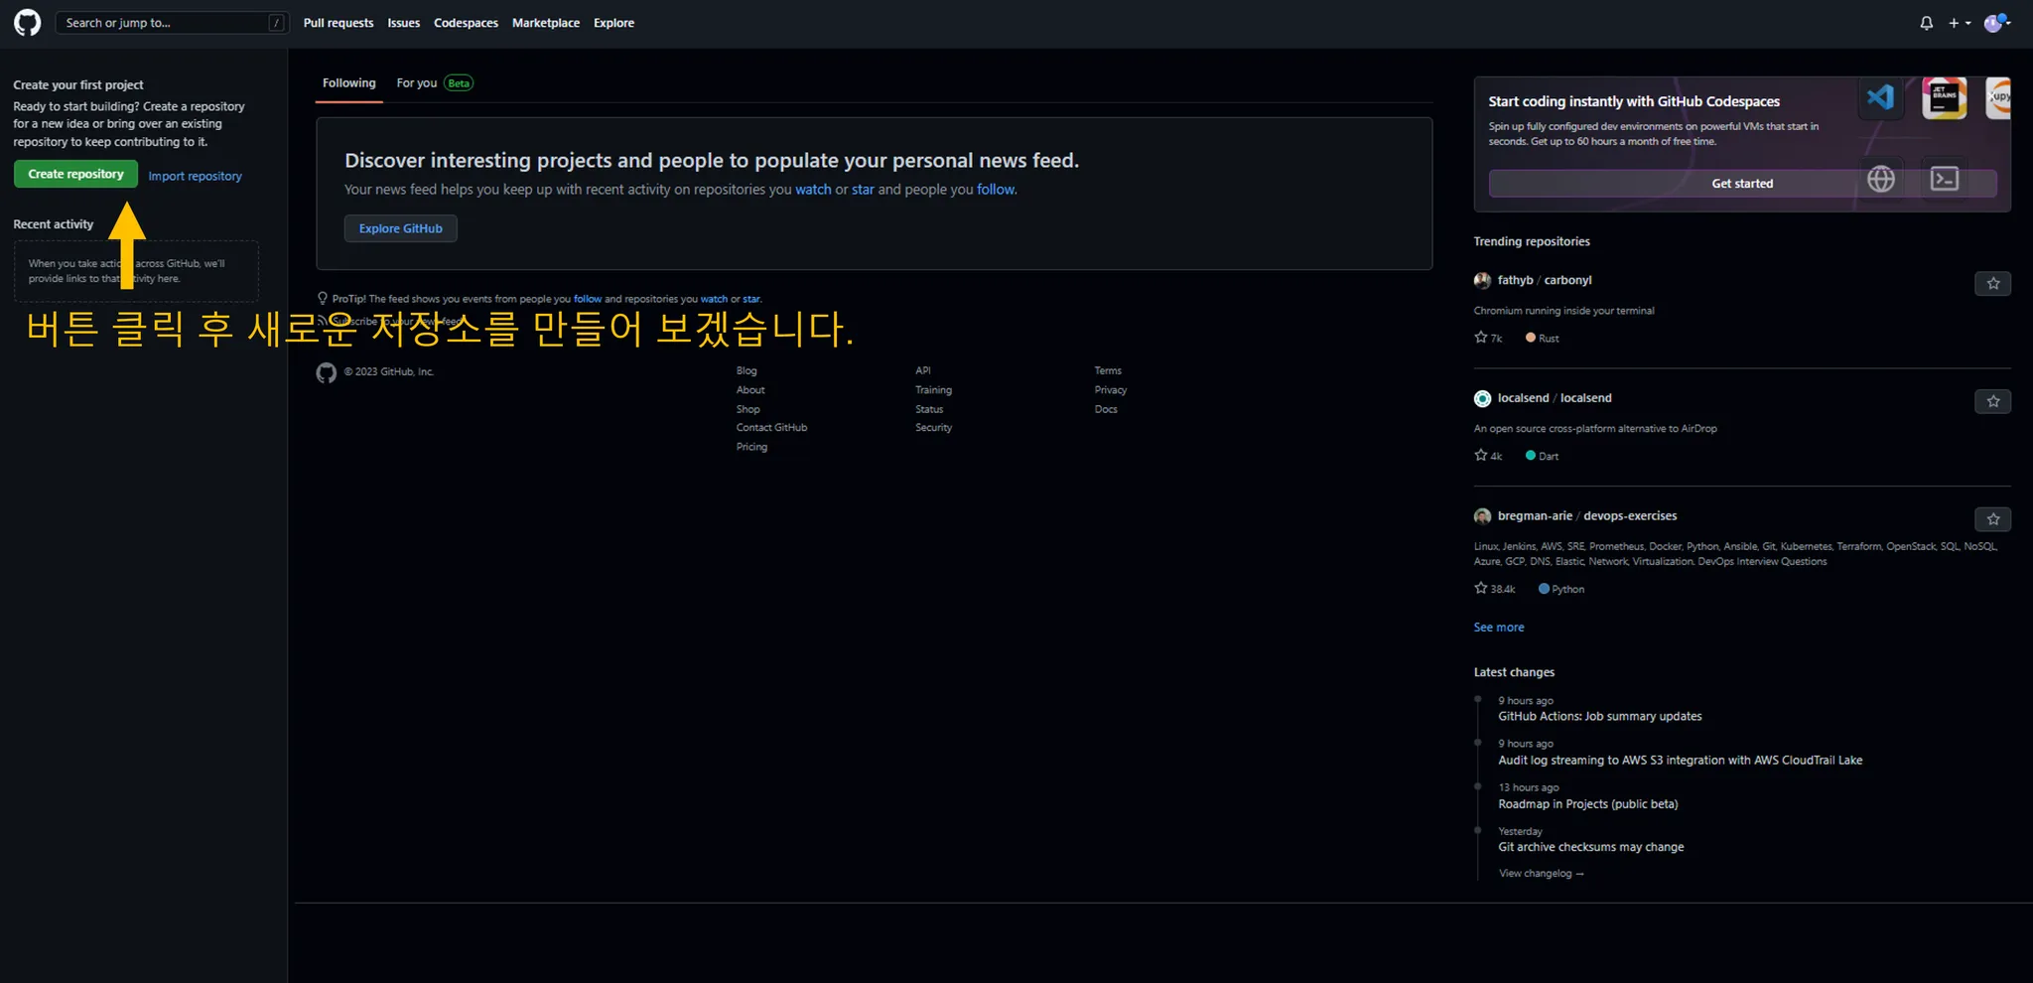Screen dimensions: 2033x983
Task: Click the follow link in the news feed description
Action: point(996,190)
